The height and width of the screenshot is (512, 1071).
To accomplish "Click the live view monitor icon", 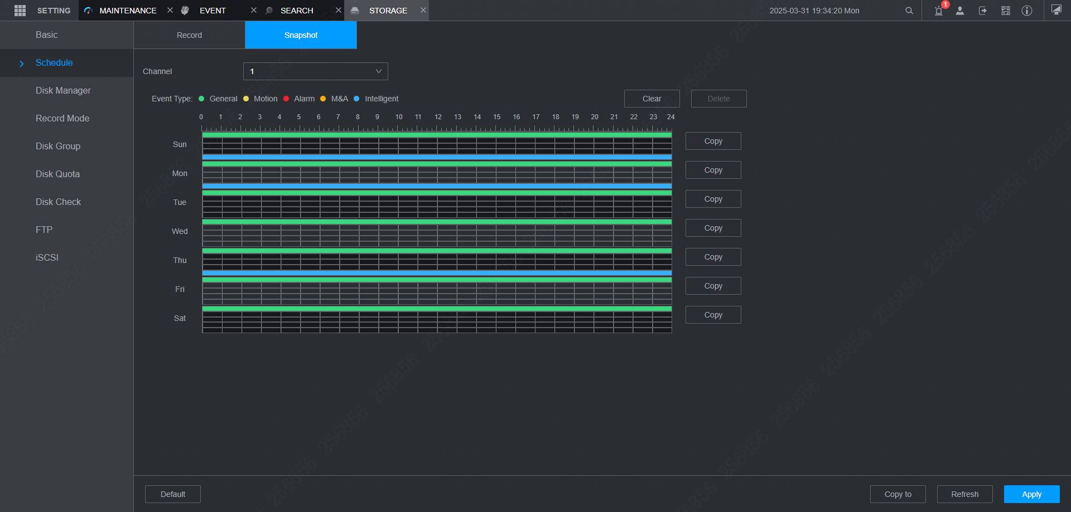I will point(1056,10).
